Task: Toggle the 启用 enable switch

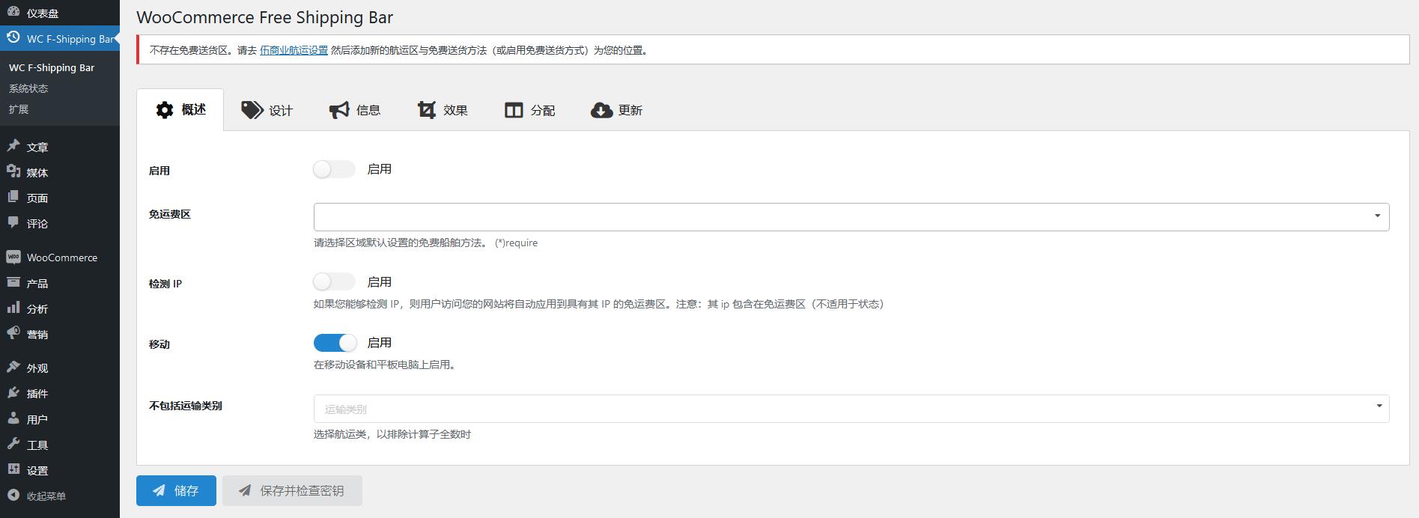Action: click(x=334, y=169)
